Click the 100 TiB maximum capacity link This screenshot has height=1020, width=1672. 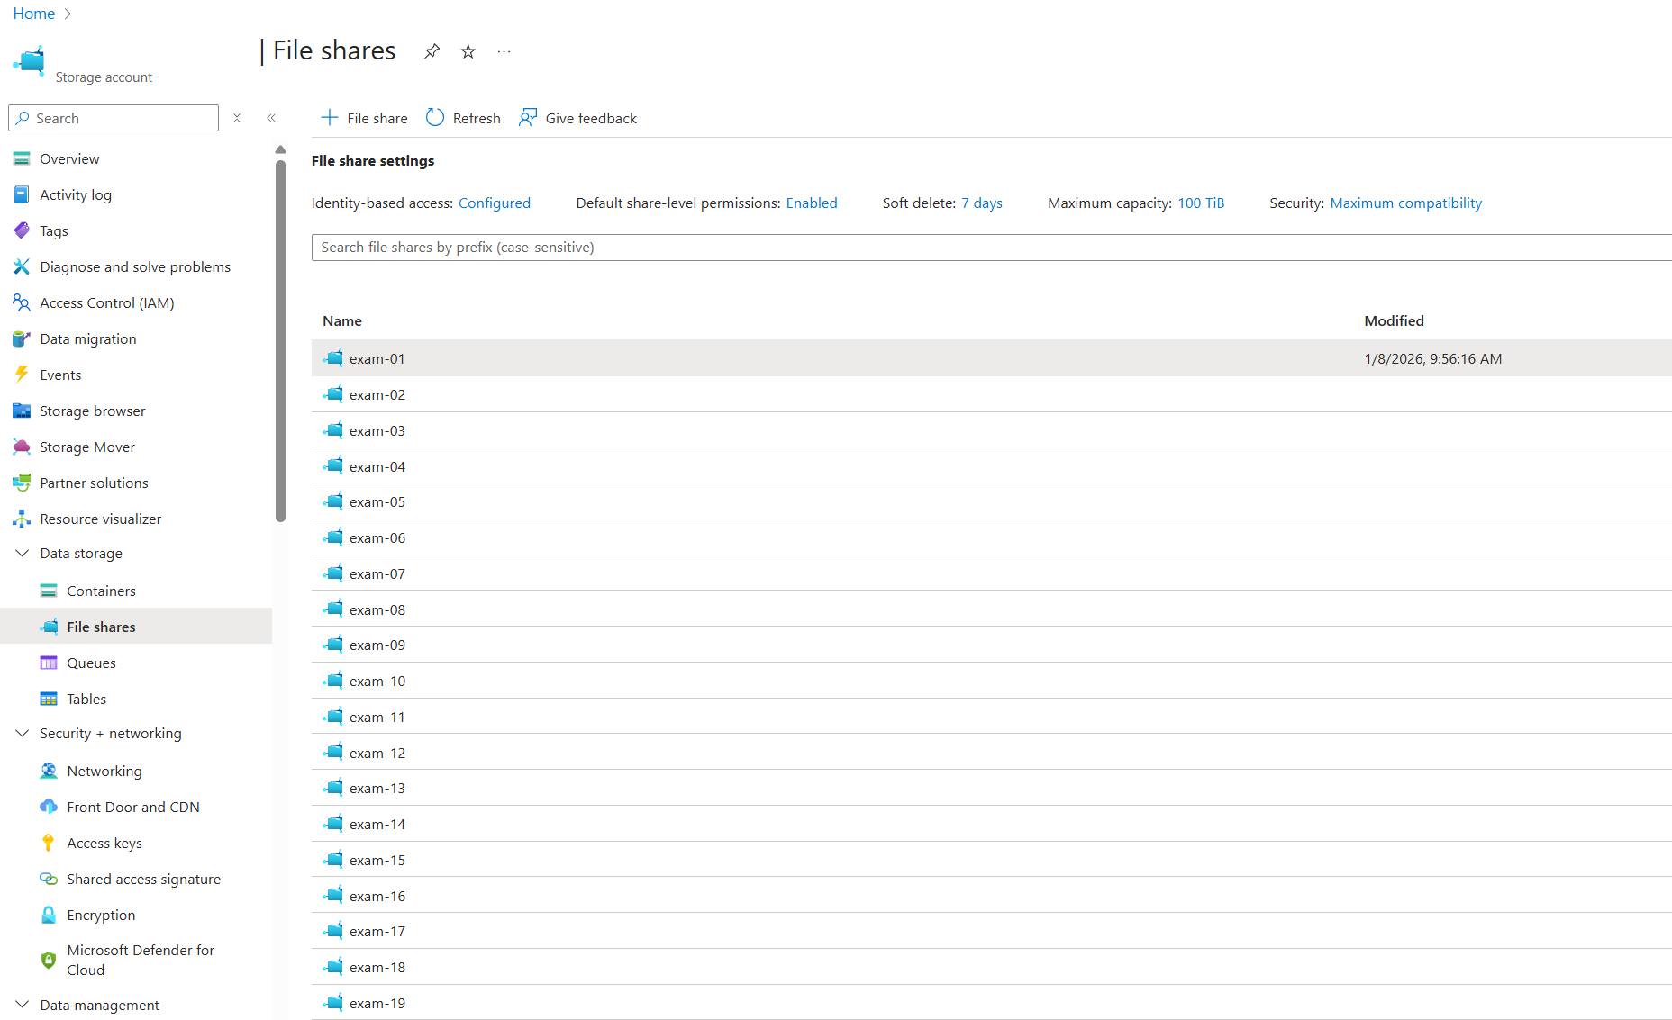[x=1201, y=203]
